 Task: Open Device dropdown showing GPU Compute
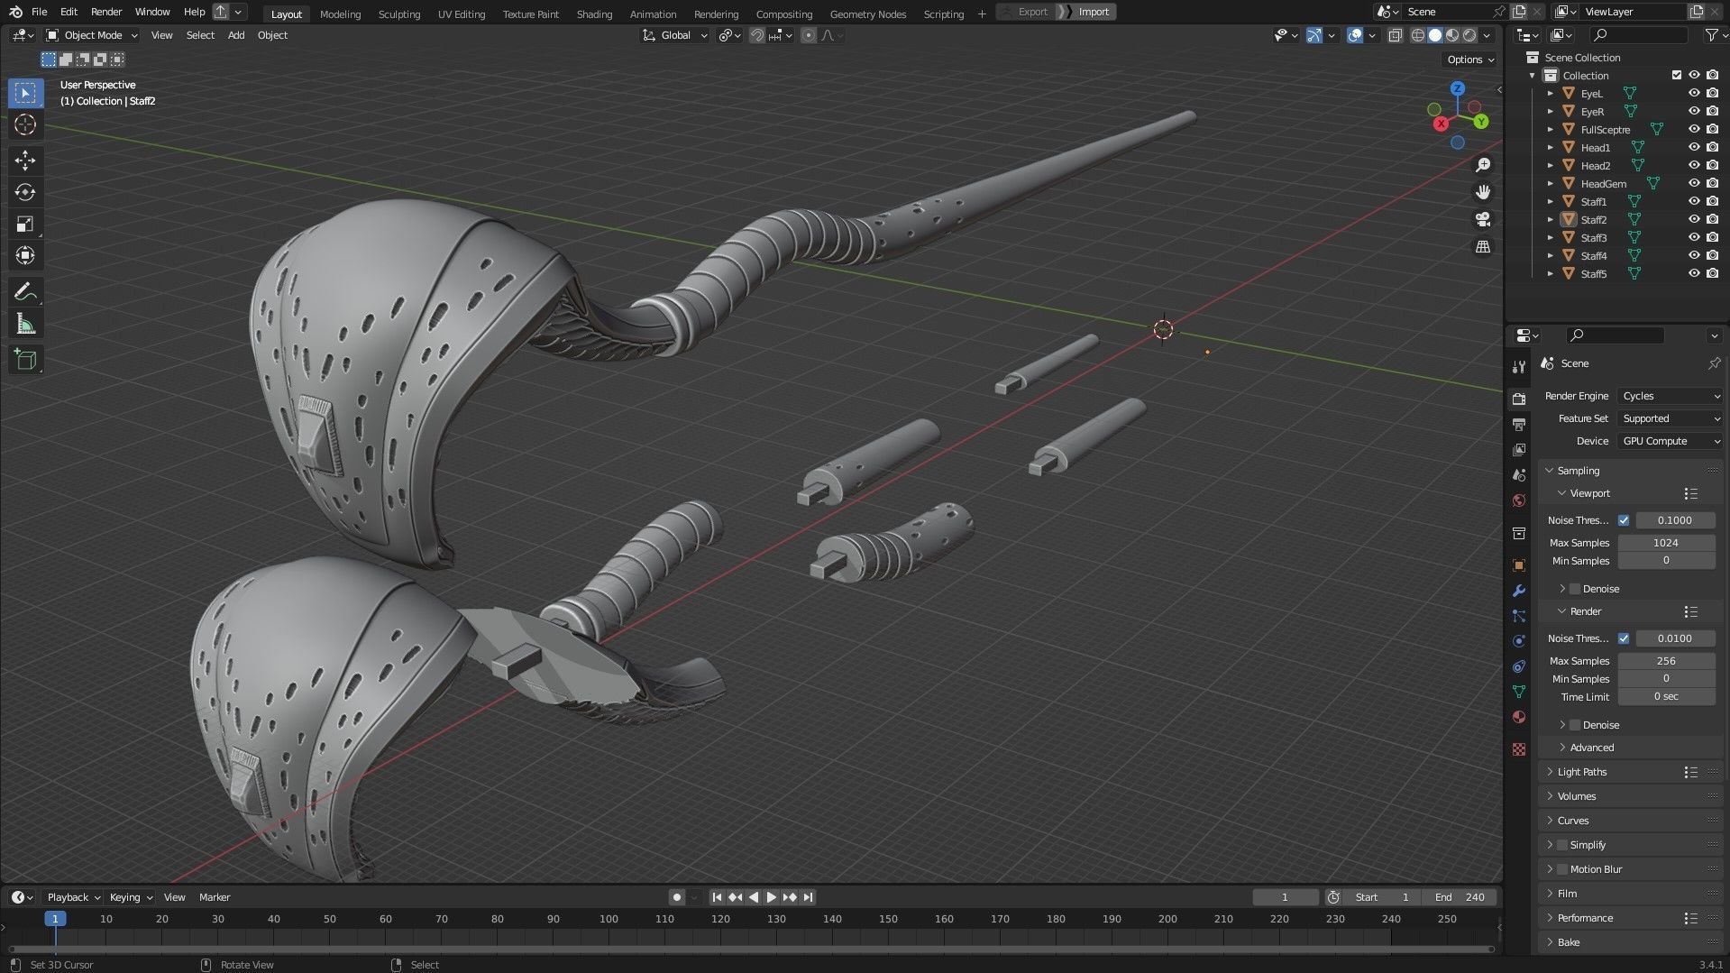tap(1671, 441)
